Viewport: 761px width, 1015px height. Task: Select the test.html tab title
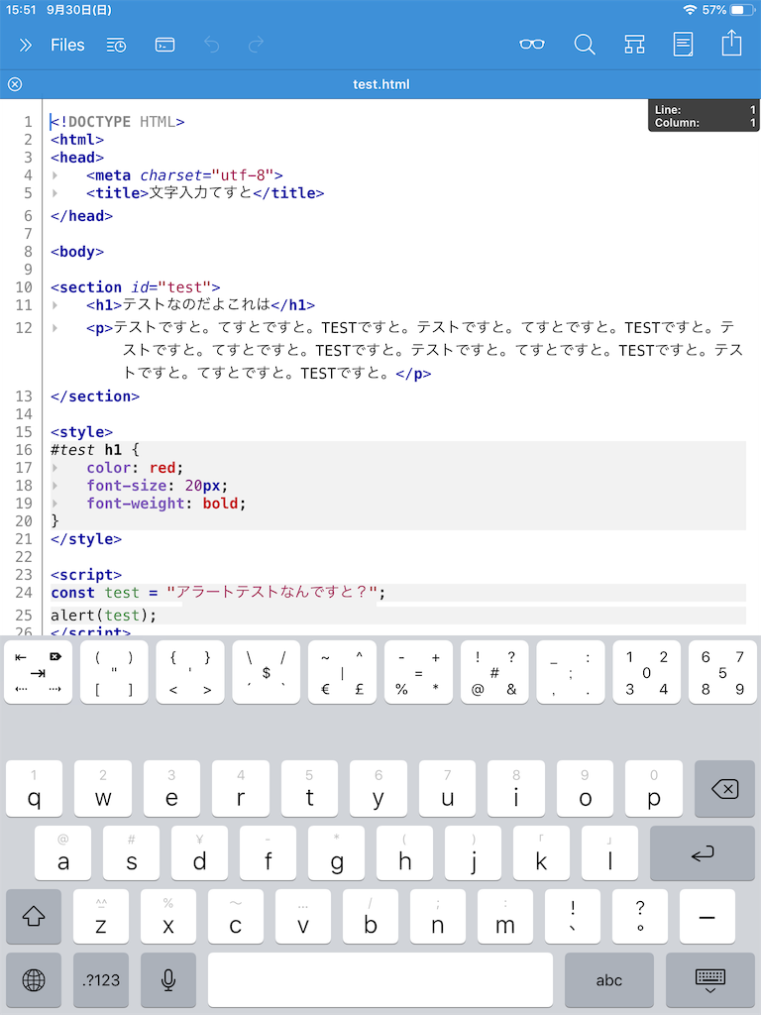point(381,84)
